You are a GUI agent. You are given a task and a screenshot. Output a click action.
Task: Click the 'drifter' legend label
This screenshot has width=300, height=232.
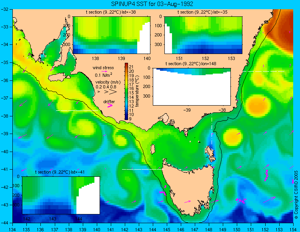coord(109,102)
